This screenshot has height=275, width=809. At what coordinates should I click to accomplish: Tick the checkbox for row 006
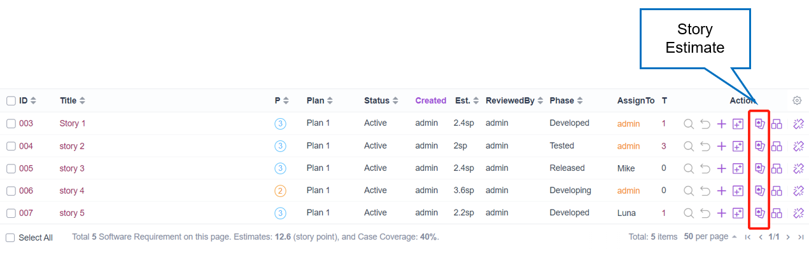[11, 191]
